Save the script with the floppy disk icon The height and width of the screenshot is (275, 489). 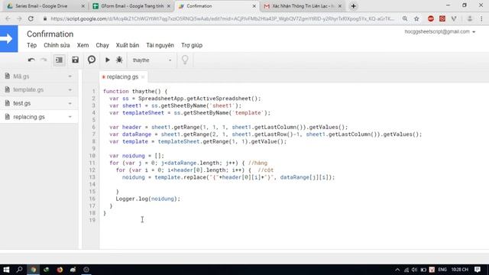[x=75, y=60]
